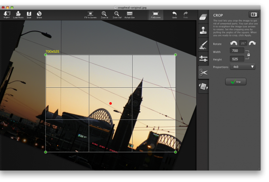Select the Eraser tool in the sidebar

pos(203,17)
